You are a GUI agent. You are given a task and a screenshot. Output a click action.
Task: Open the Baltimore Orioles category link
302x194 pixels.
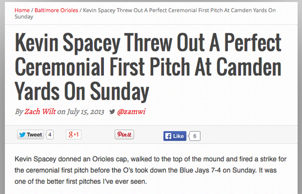pos(56,10)
